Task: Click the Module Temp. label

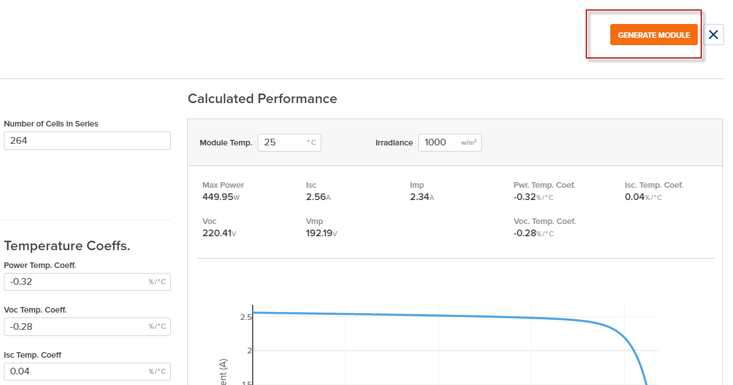Action: tap(226, 143)
